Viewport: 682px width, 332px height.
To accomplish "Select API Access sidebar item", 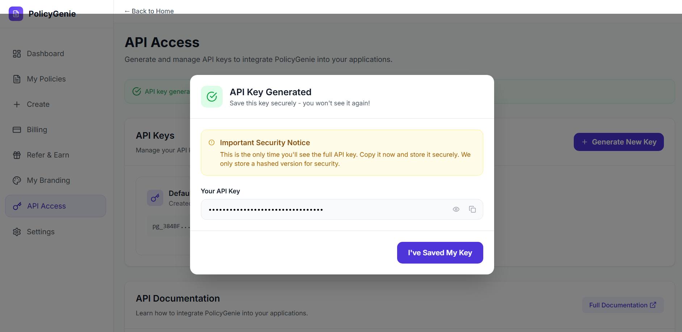I will [x=46, y=206].
